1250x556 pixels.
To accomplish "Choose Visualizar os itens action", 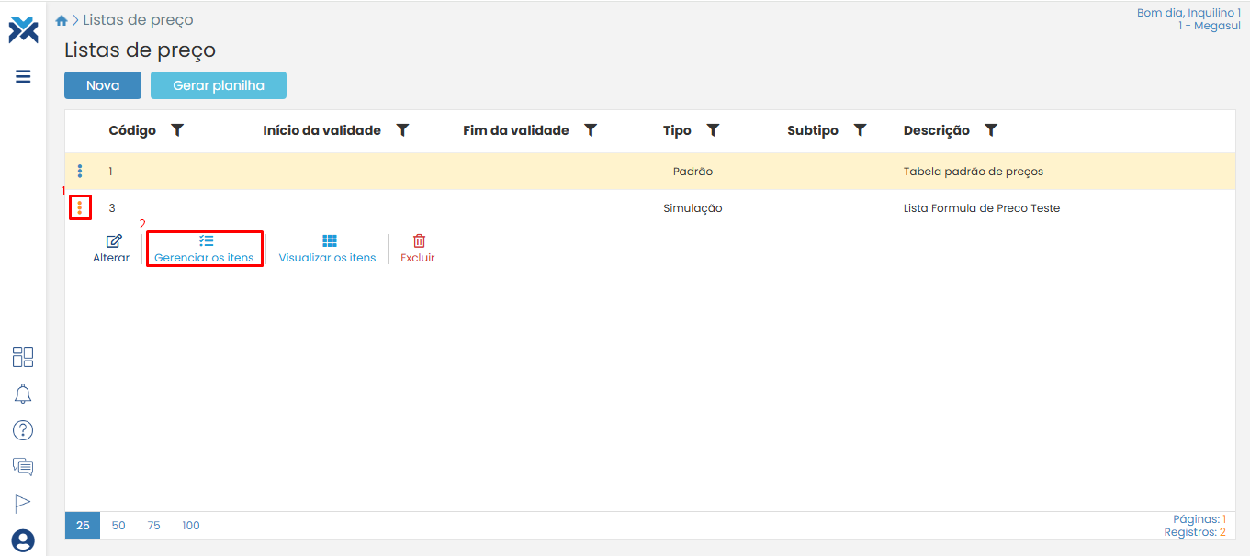I will click(328, 249).
